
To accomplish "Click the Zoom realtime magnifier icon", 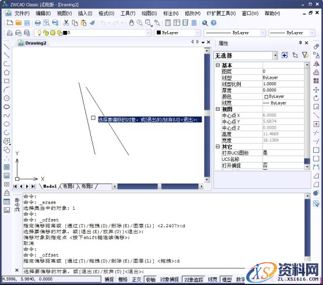I will [x=140, y=23].
